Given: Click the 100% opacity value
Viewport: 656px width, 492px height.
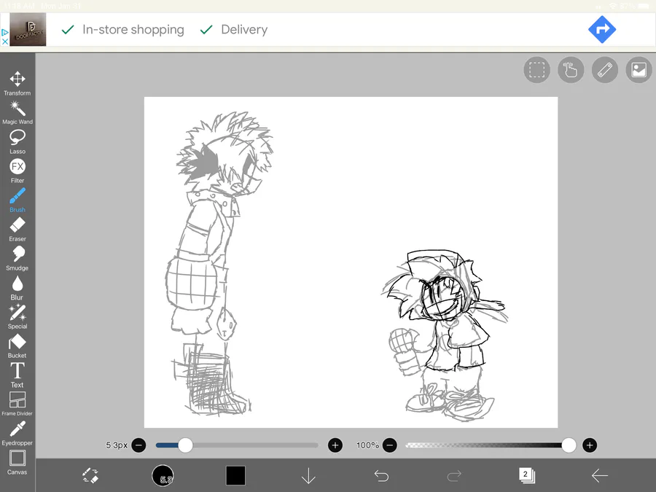Looking at the screenshot, I should point(367,445).
